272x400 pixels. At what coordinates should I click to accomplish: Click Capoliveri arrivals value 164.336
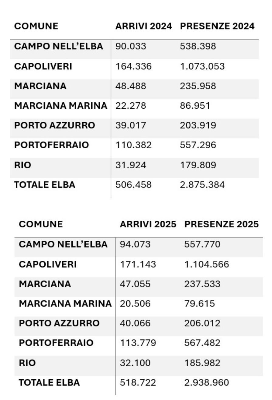coord(133,66)
